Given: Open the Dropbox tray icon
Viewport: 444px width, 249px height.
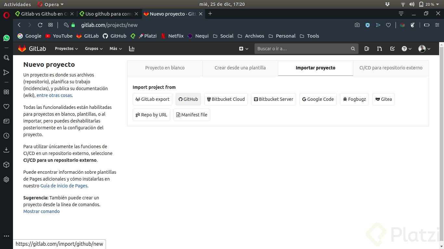Looking at the screenshot, I should click(387, 4).
